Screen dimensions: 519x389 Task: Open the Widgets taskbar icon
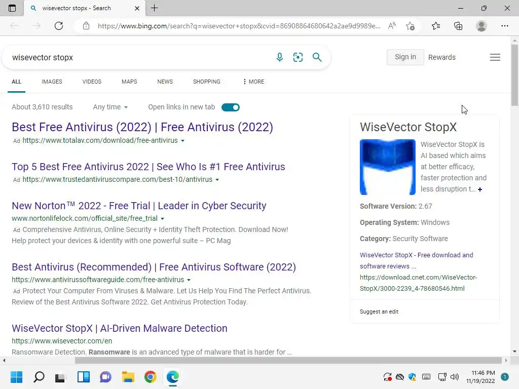84,377
